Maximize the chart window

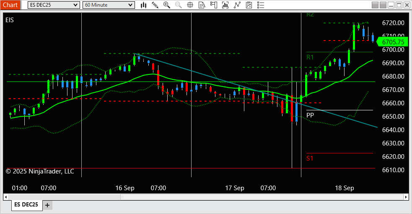[x=399, y=5]
